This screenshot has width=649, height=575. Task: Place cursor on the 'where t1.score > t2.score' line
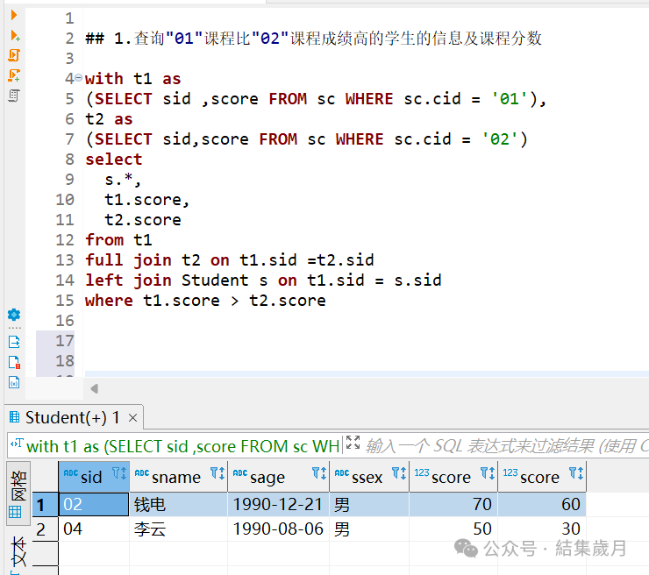(x=205, y=301)
